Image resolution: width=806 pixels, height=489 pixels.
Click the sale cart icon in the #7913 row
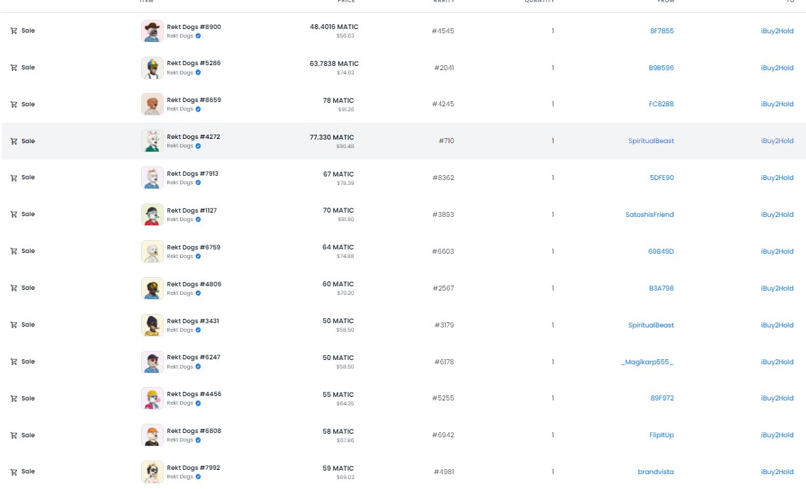(x=14, y=178)
